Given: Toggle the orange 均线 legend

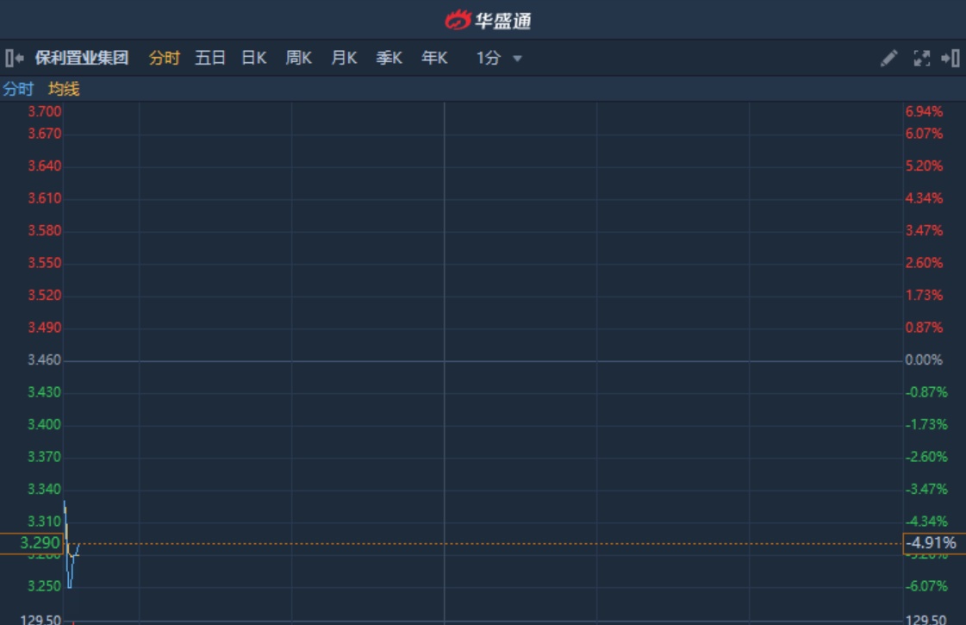Looking at the screenshot, I should 64,89.
